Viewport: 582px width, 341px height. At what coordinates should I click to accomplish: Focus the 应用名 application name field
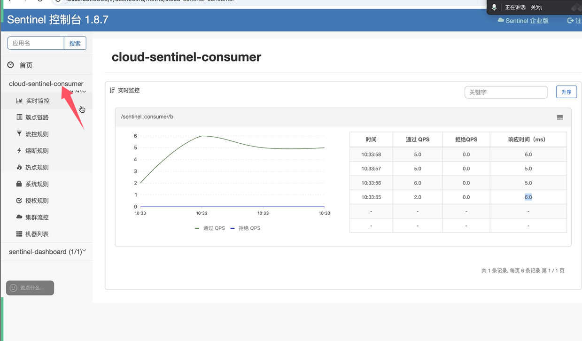pyautogui.click(x=36, y=43)
